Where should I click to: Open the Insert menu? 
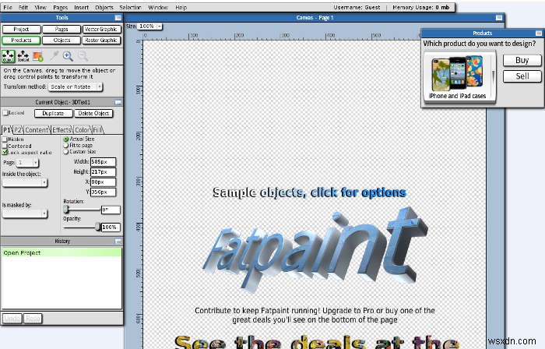[x=81, y=7]
